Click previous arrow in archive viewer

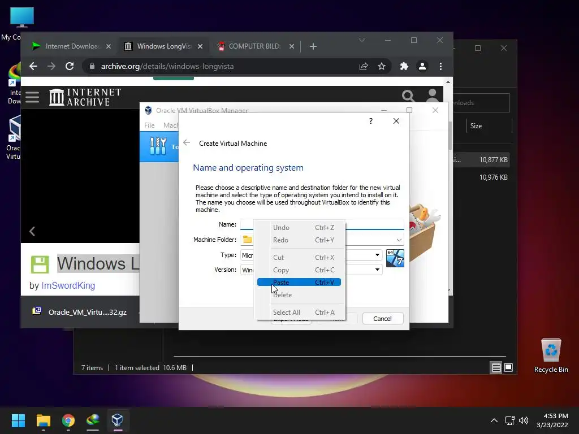(x=32, y=231)
